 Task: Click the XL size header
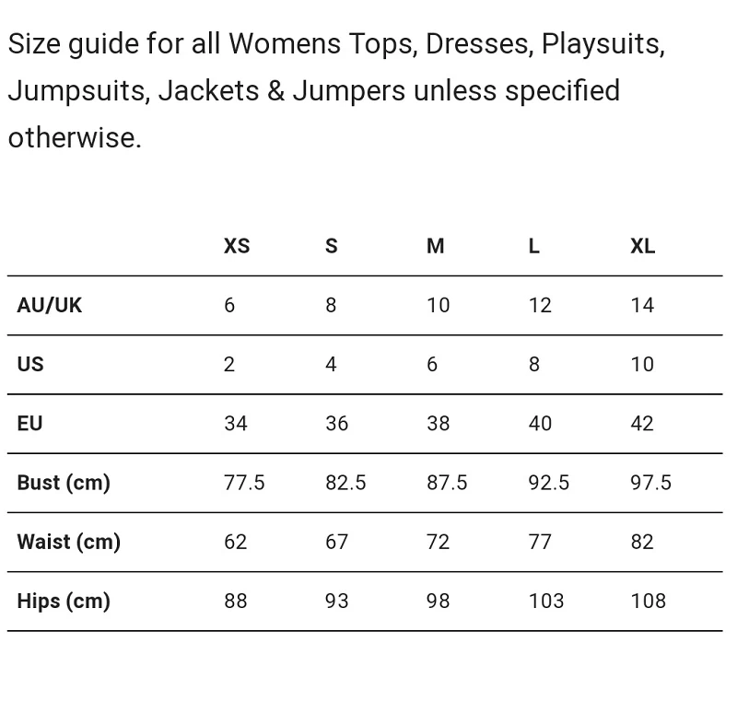[x=643, y=246]
